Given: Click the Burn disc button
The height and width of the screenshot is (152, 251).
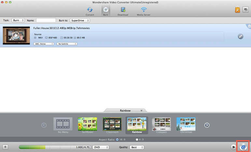Looking at the screenshot, I should tap(243, 147).
